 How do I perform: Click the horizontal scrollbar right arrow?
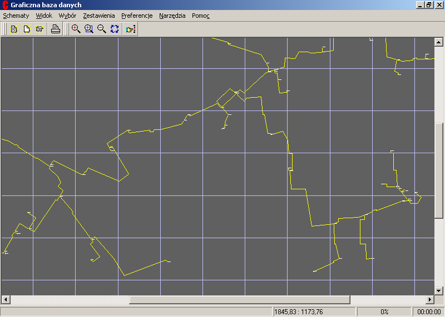pyautogui.click(x=429, y=300)
